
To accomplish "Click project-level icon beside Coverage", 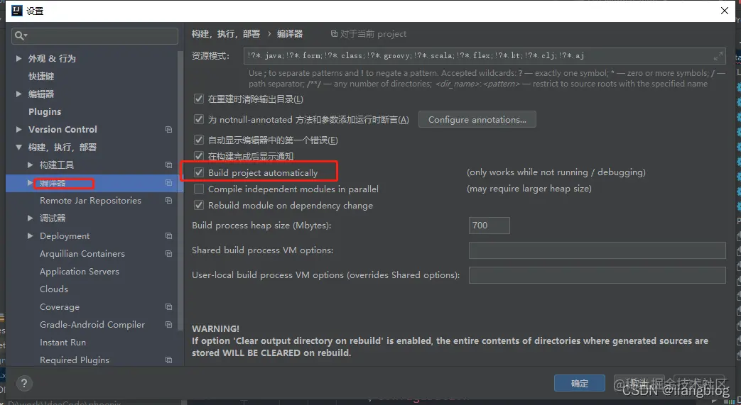I will (168, 307).
